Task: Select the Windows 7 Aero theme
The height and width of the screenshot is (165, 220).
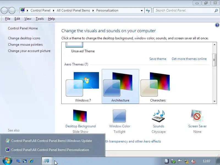Action: (83, 86)
